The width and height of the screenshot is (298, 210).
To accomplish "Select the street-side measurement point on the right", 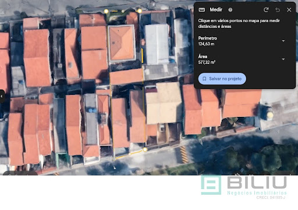I will pyautogui.click(x=145, y=150).
